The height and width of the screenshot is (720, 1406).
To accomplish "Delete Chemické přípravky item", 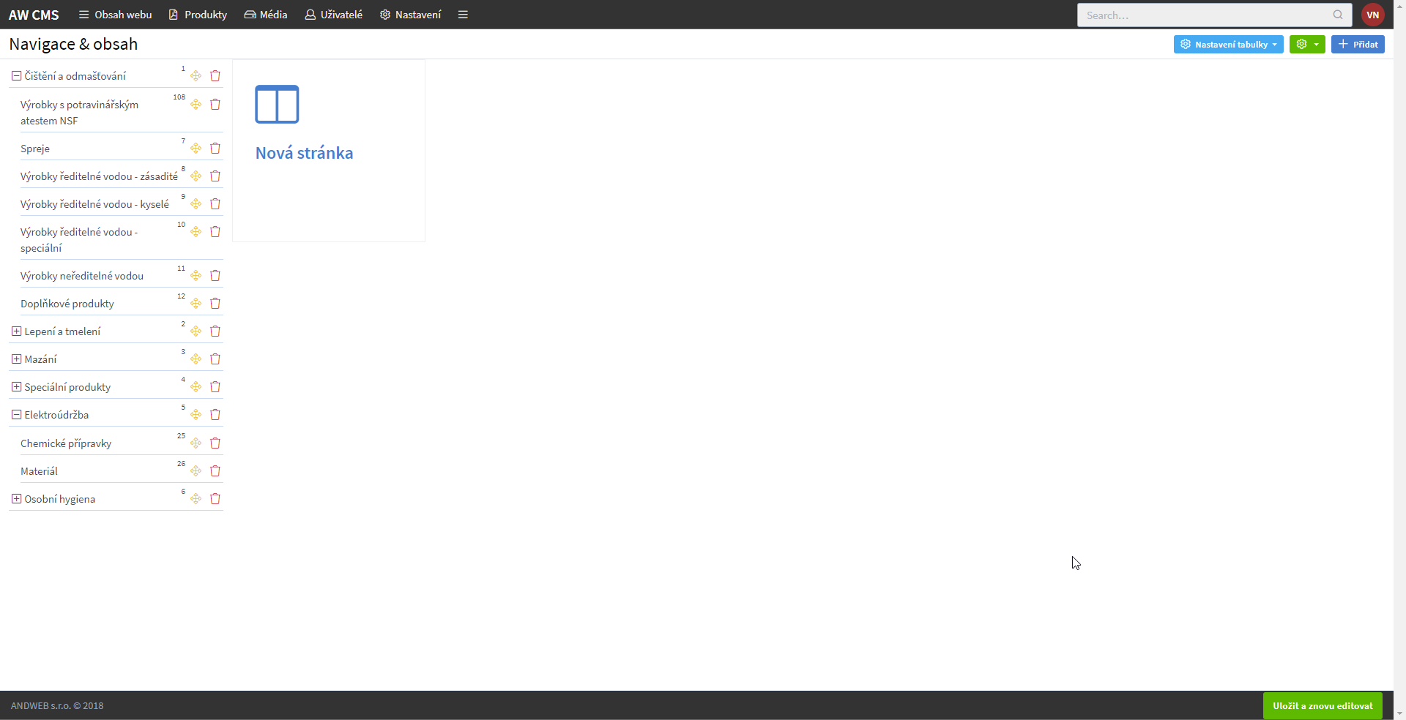I will point(215,443).
